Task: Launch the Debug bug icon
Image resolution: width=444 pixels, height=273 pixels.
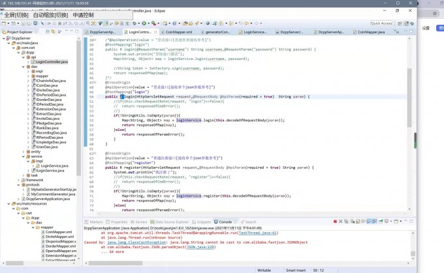Action: pyautogui.click(x=135, y=23)
